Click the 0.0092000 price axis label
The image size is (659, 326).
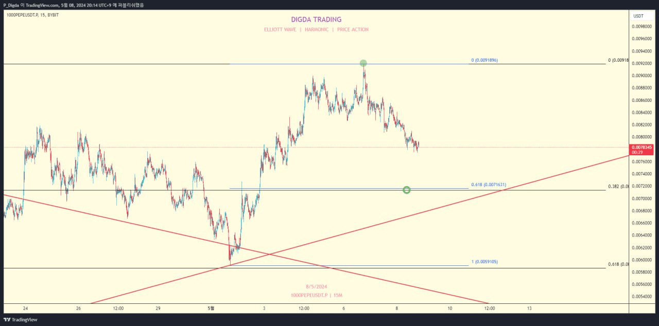pos(643,63)
